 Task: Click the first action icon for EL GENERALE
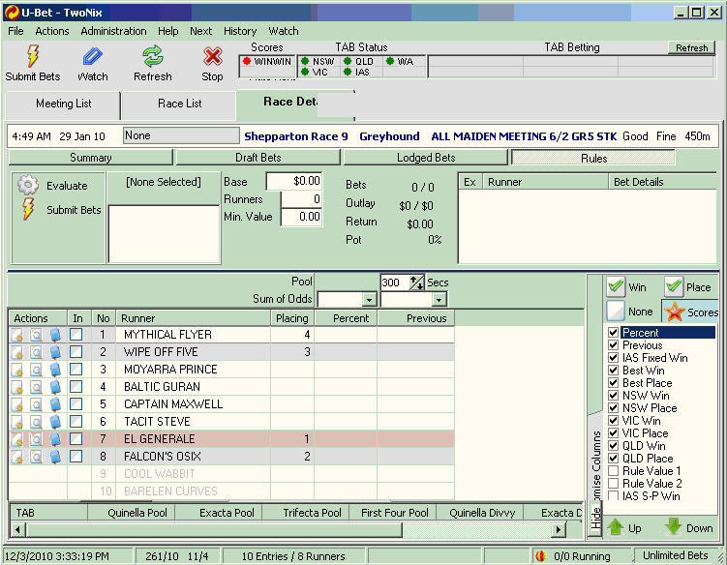coord(16,439)
